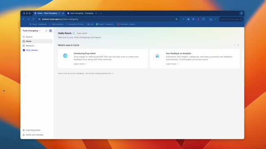
Task: Reload the page with refresh icon
Action: pos(33,19)
